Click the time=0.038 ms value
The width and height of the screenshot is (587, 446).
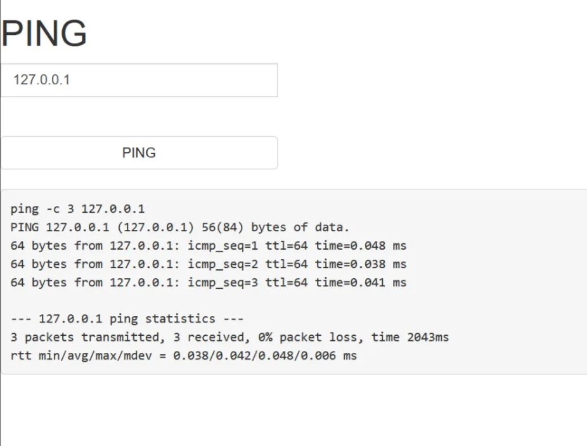point(360,264)
